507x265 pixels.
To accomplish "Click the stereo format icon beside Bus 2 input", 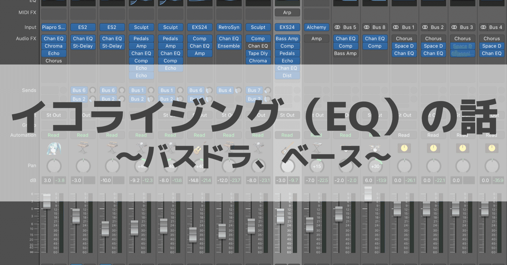I will pos(425,27).
